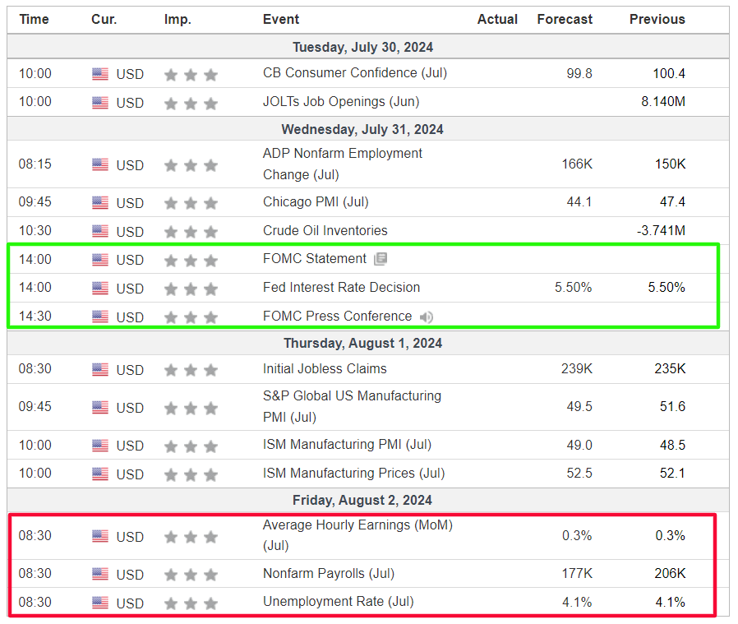Click the Forecast column header

565,19
